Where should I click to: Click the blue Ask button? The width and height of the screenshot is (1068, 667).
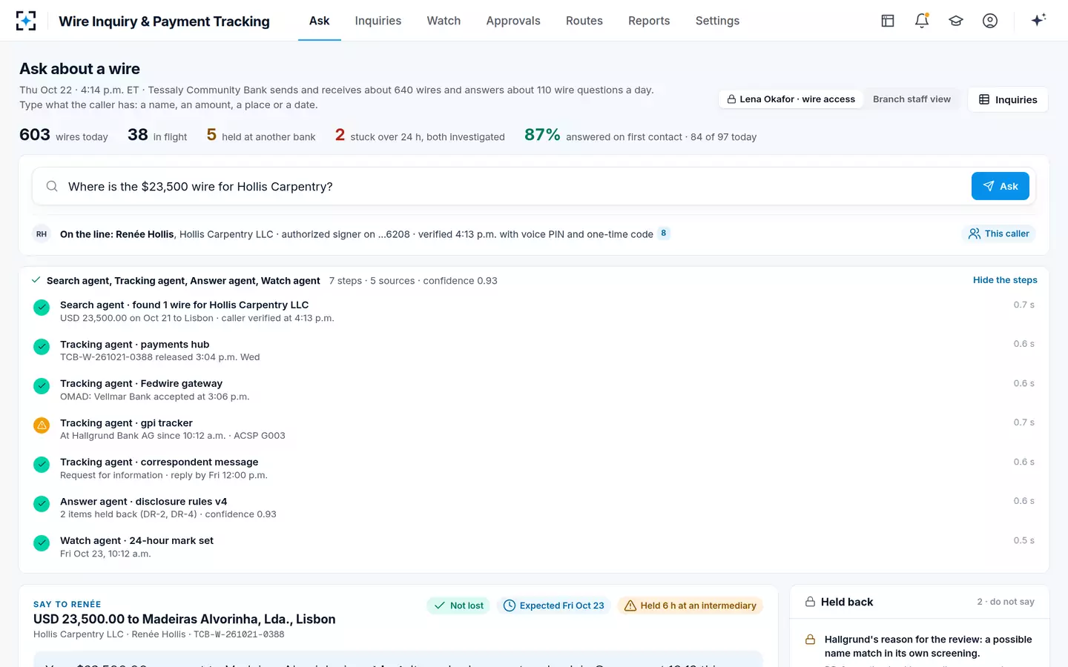click(x=1001, y=186)
